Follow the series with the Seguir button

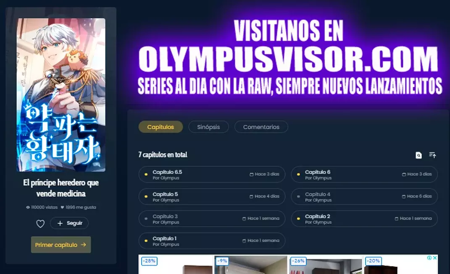pyautogui.click(x=69, y=223)
